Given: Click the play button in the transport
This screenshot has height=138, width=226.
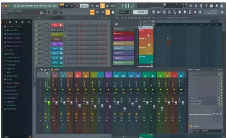Looking at the screenshot, I should click(67, 6).
